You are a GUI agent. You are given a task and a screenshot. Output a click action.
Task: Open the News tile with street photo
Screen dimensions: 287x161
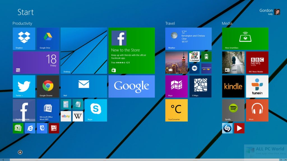point(233,63)
